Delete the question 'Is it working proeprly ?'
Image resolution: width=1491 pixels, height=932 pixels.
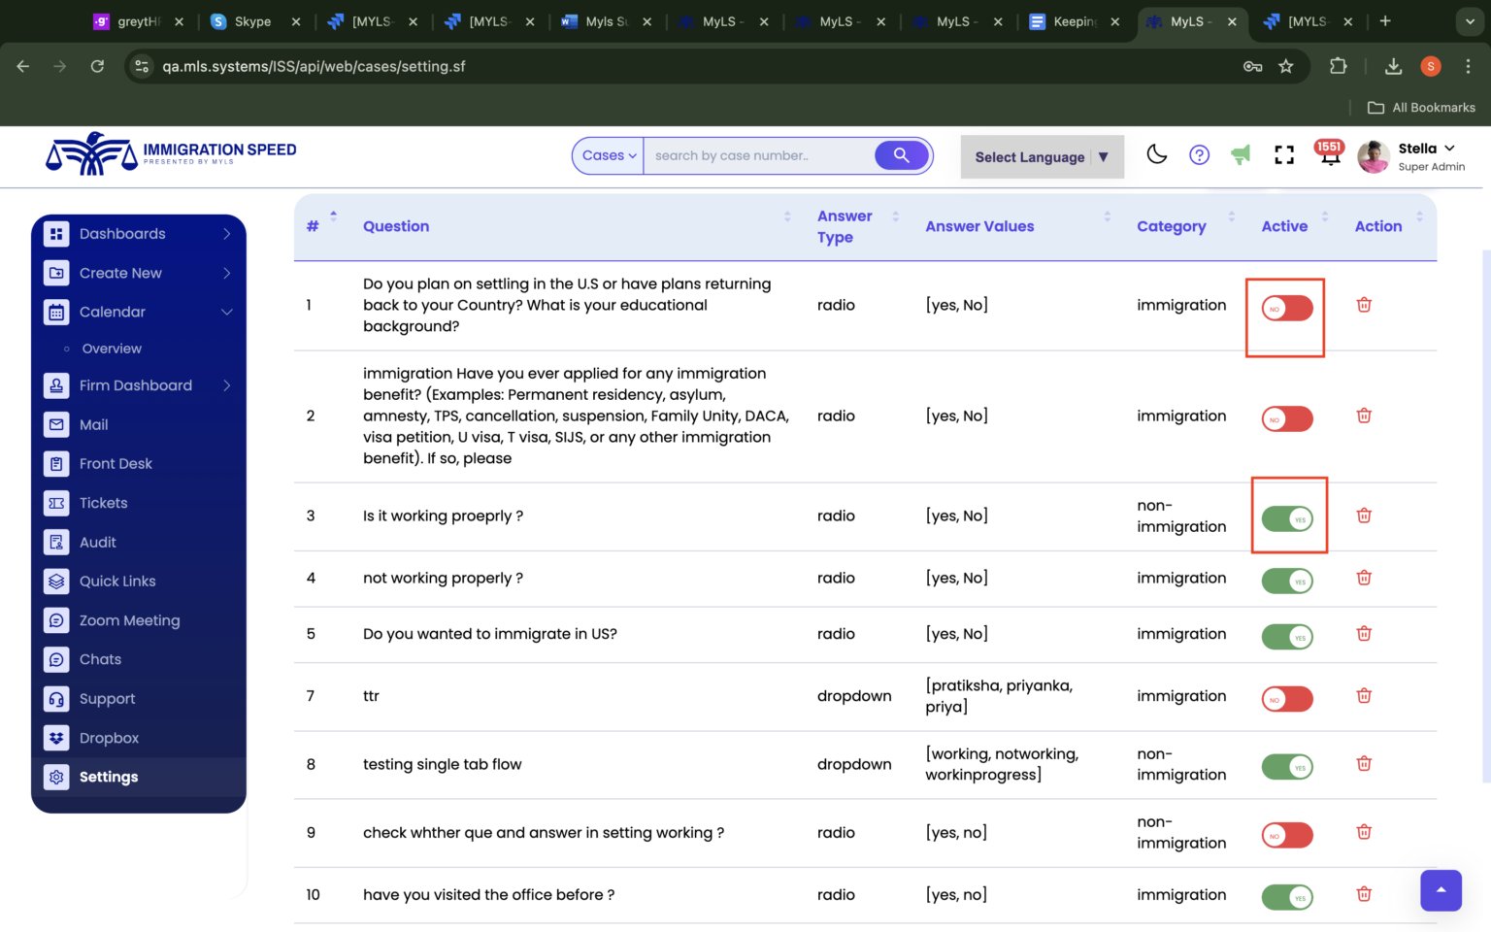point(1364,516)
